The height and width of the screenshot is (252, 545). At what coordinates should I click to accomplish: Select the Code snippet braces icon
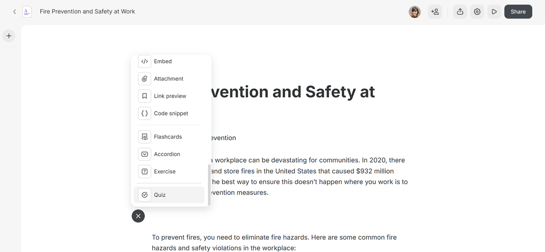coord(145,113)
